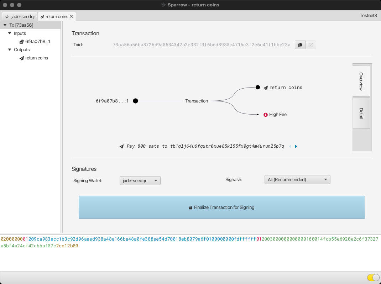Select return coins output in the tree

pyautogui.click(x=30, y=58)
